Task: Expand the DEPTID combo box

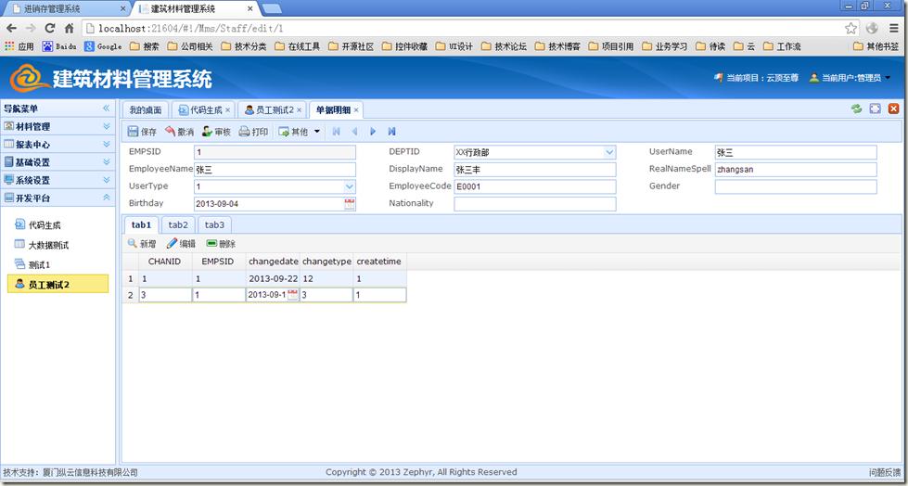Action: tap(609, 152)
